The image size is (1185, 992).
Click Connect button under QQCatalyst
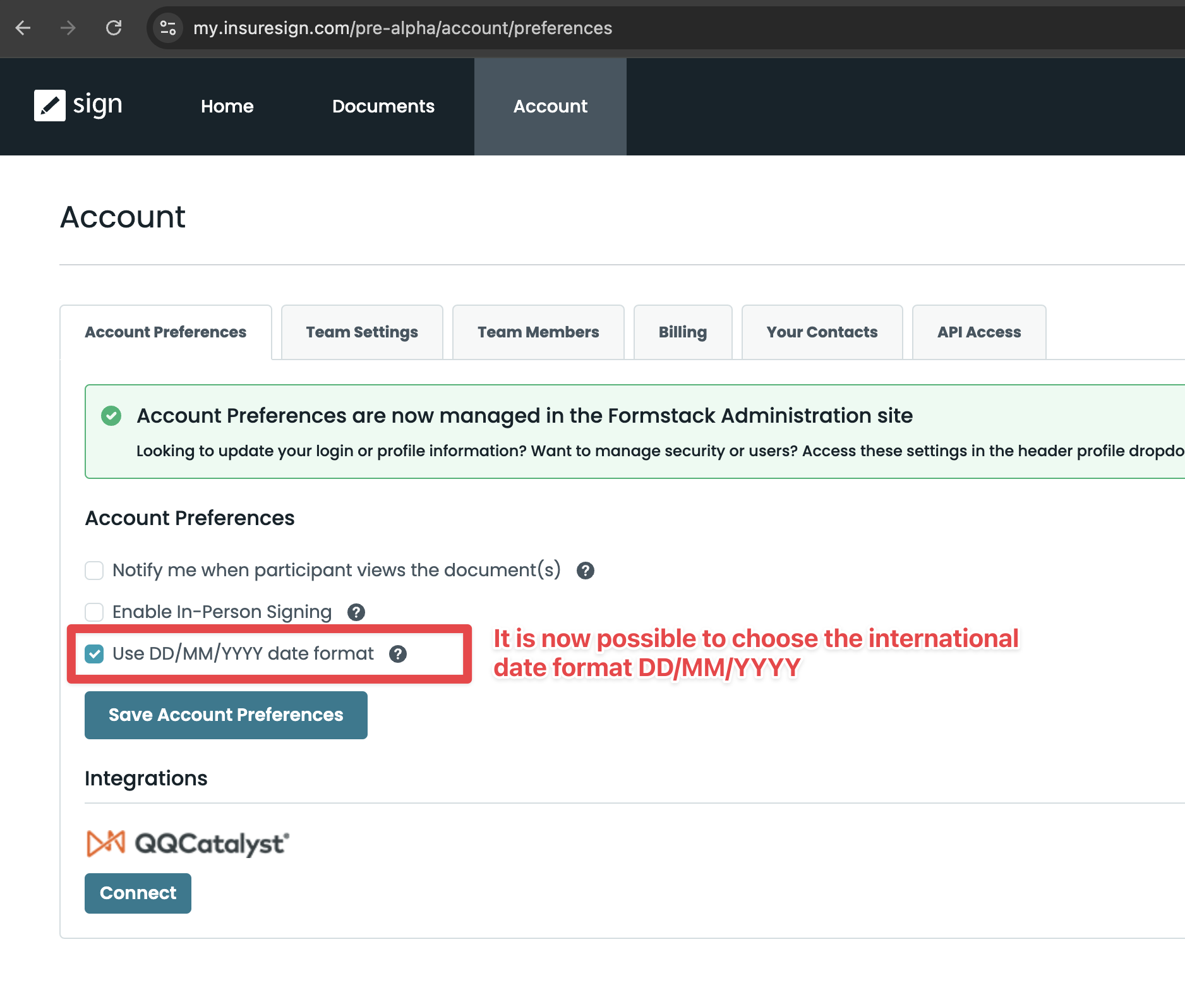click(x=138, y=893)
